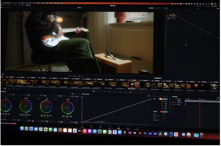Open Adobe Illustrator from the dock
This screenshot has height=146, width=221.
140,133
